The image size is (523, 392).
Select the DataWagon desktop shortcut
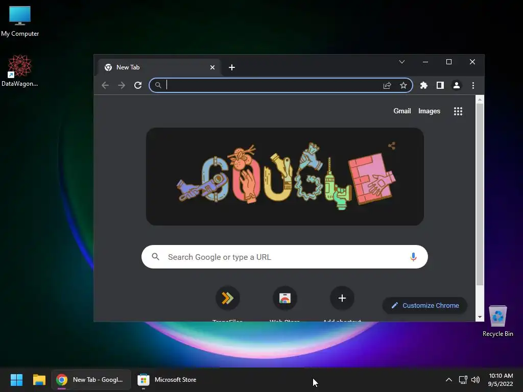20,71
